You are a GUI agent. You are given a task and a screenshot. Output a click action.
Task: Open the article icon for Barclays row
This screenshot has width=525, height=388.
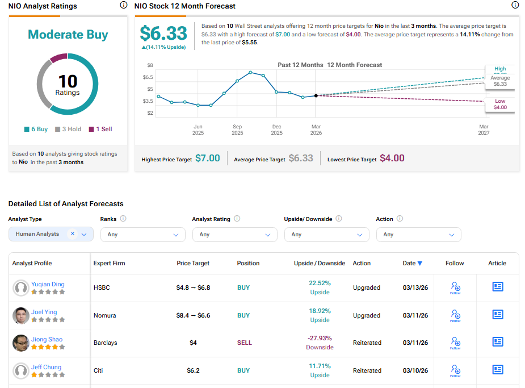tap(498, 342)
